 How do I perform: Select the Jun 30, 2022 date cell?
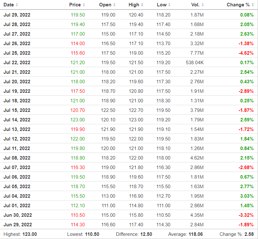(17, 215)
